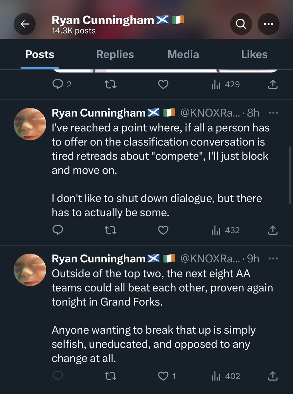Like the post about tired retreads
Screen dimensions: 293x394
[163, 230]
